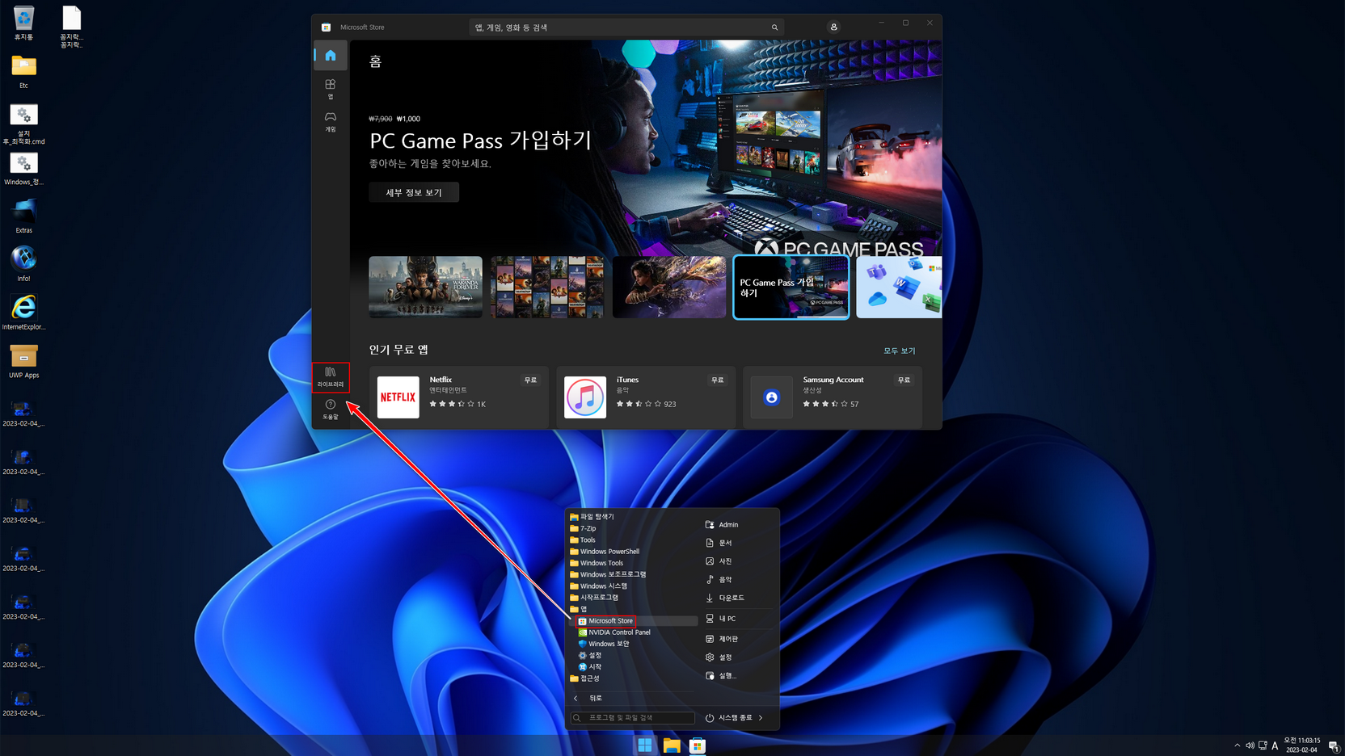Select the UWP Apps desktop icon
1345x756 pixels.
(23, 361)
